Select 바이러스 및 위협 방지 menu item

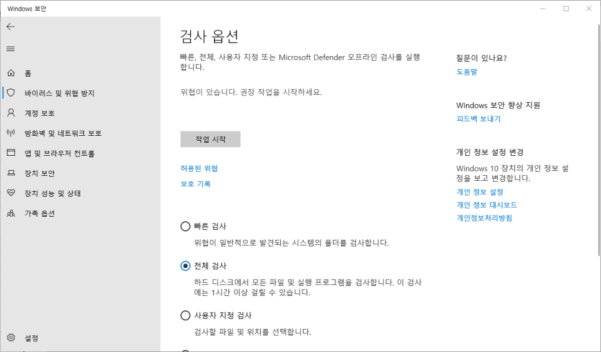59,93
